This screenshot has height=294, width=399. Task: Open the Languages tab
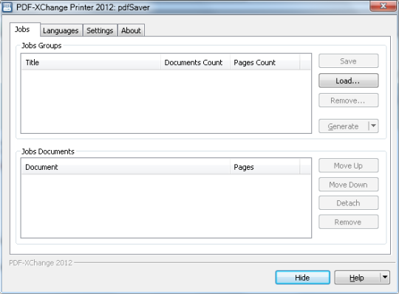[x=61, y=30]
